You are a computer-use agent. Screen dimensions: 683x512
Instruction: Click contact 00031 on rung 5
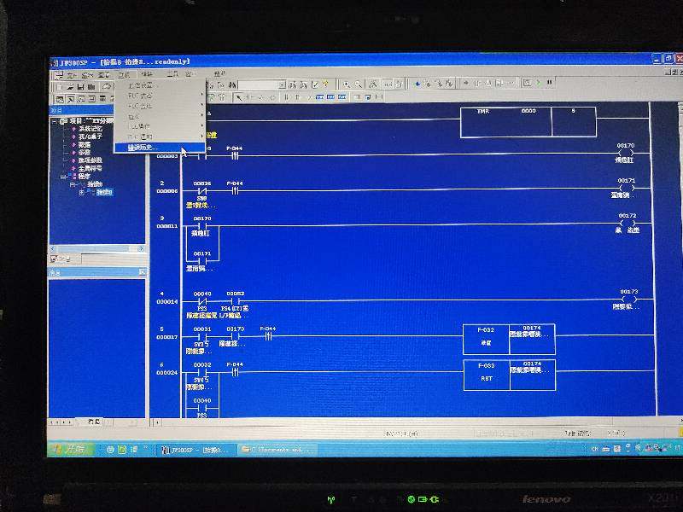click(202, 336)
